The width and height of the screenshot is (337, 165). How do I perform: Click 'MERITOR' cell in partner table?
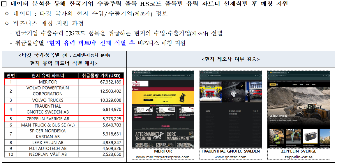click(x=48, y=82)
